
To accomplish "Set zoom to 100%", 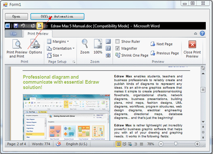I will click(98, 46).
